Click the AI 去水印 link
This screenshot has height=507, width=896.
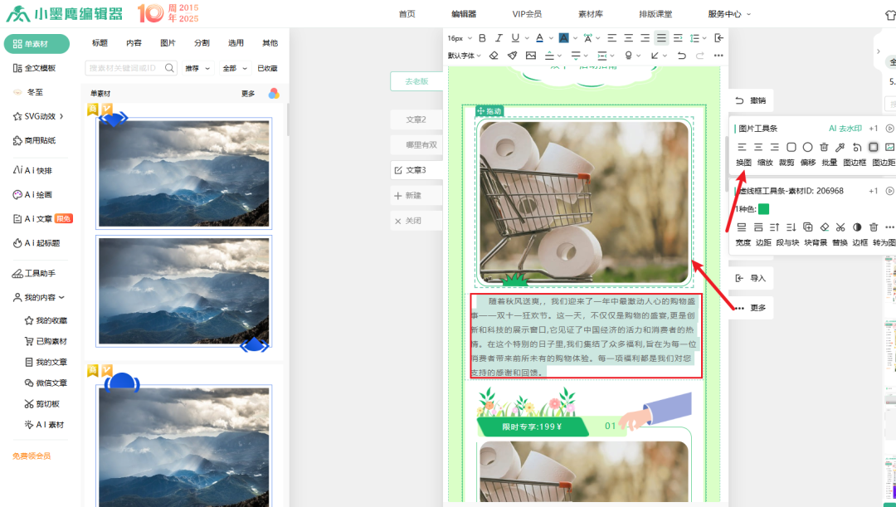point(845,129)
